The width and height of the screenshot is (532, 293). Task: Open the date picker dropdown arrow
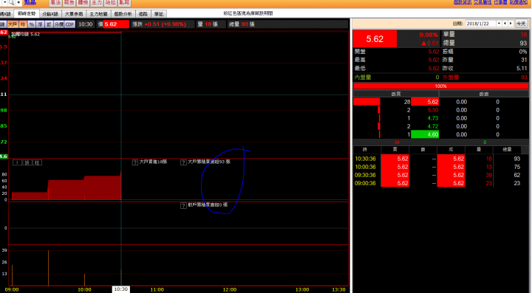[x=499, y=24]
